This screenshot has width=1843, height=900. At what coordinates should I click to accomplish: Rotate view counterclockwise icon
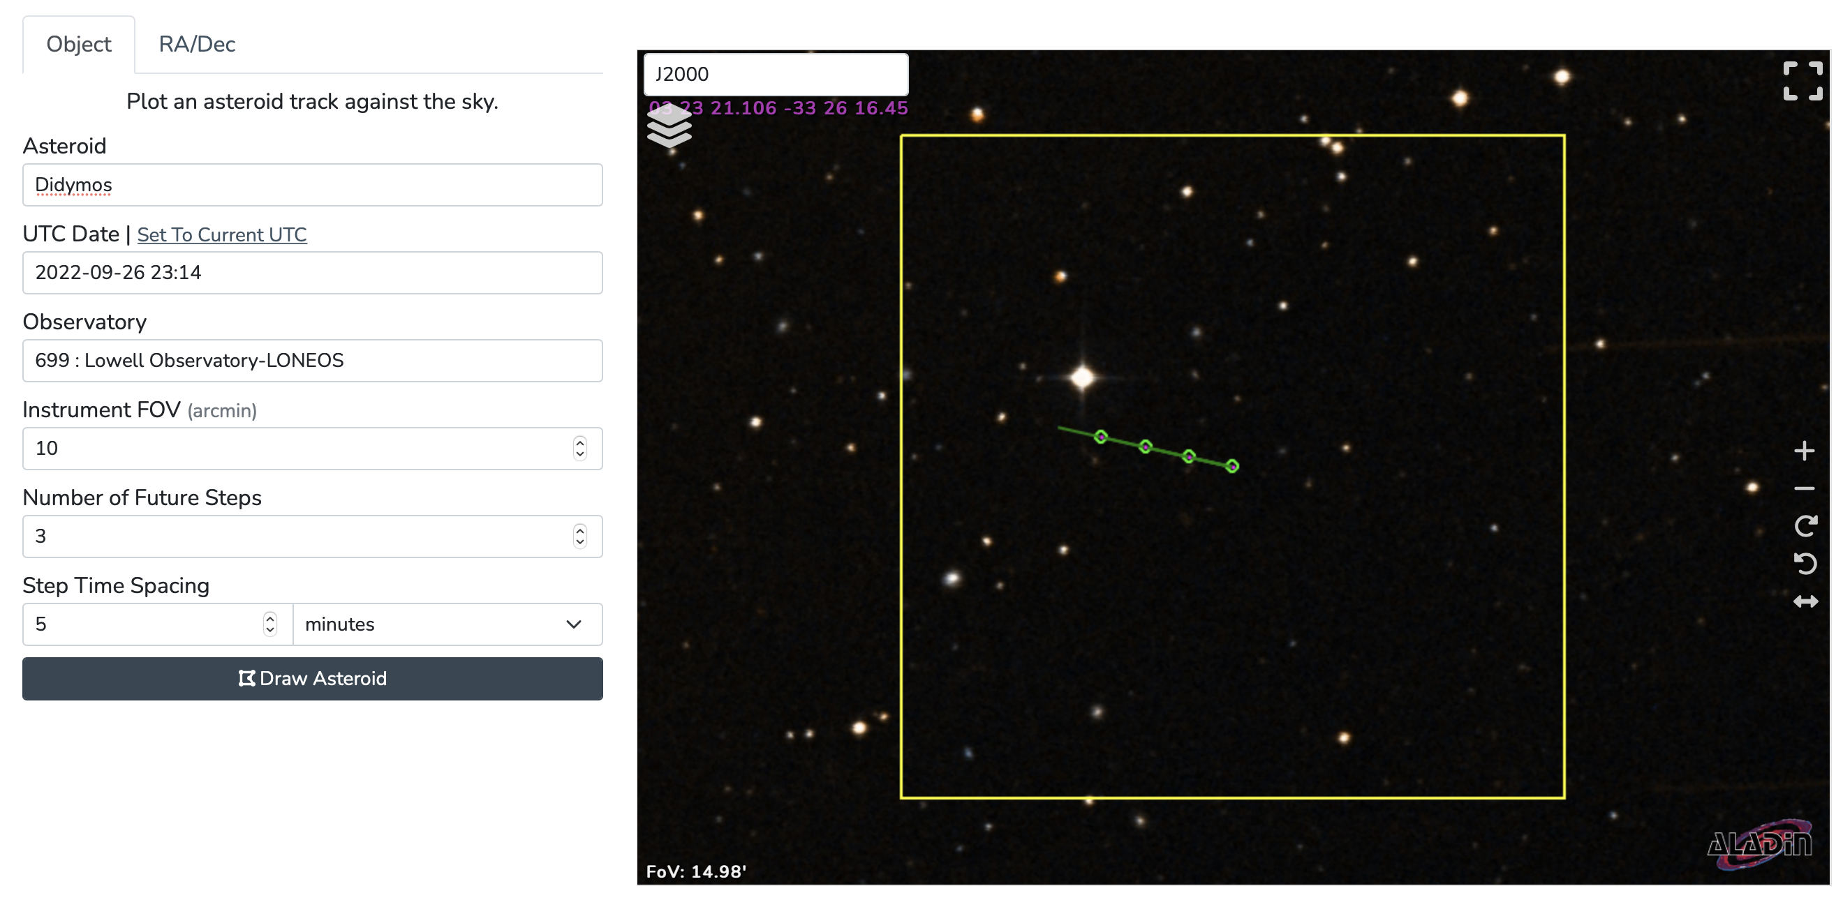point(1805,564)
